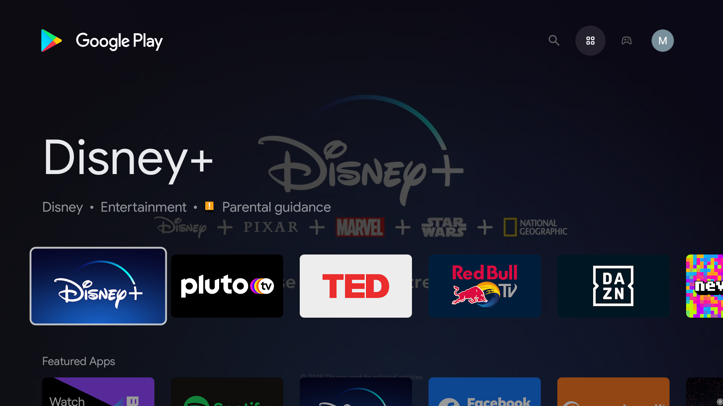Open the DAZN app
The height and width of the screenshot is (406, 723).
(613, 286)
